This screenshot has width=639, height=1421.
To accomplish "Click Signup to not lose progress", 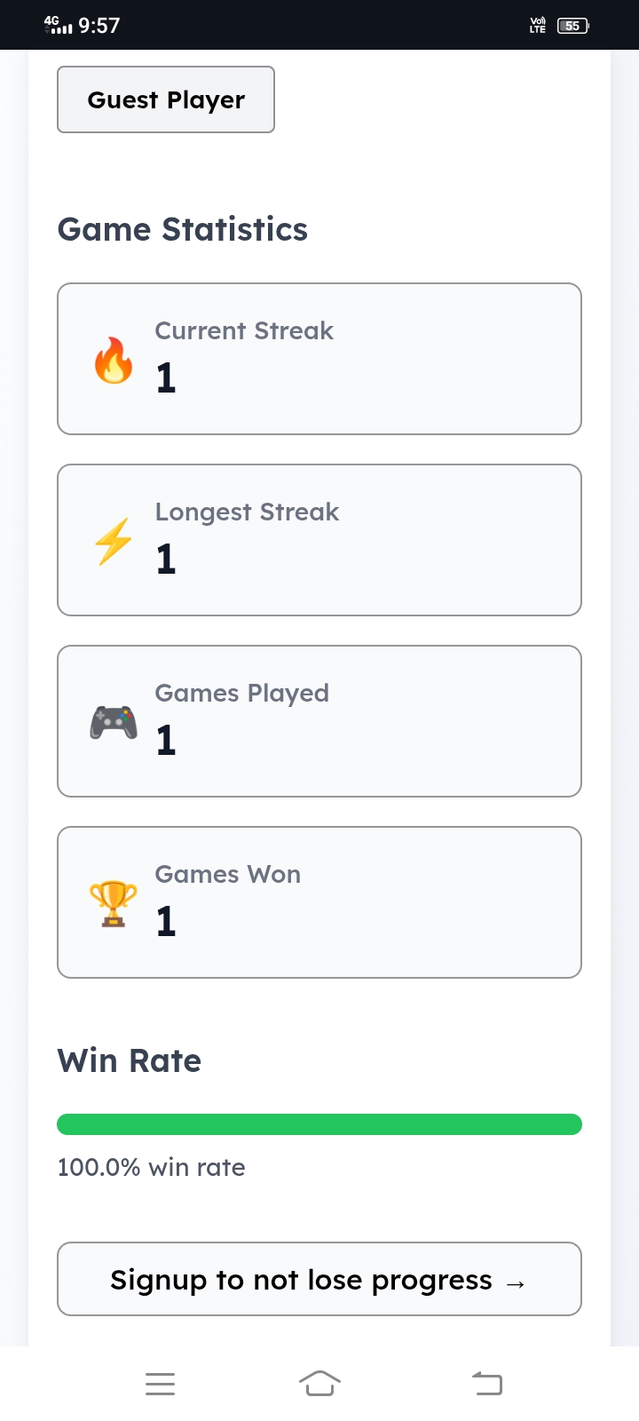I will click(x=319, y=1279).
